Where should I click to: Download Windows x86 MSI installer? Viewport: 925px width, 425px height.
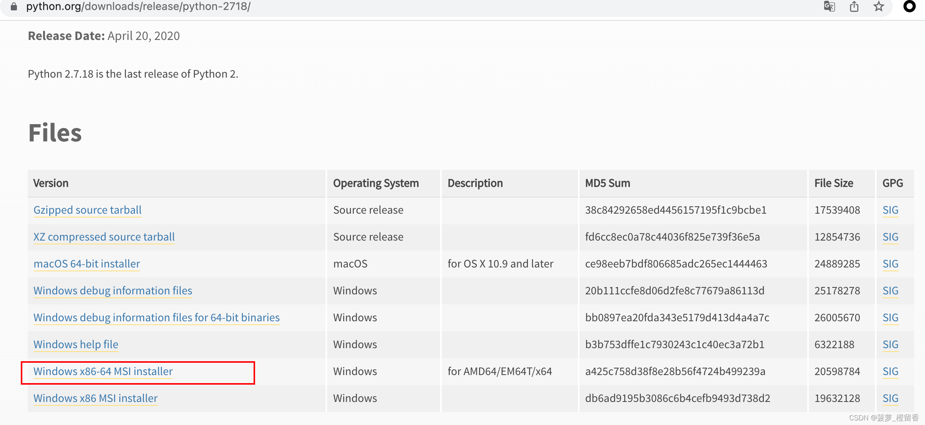pyautogui.click(x=95, y=398)
